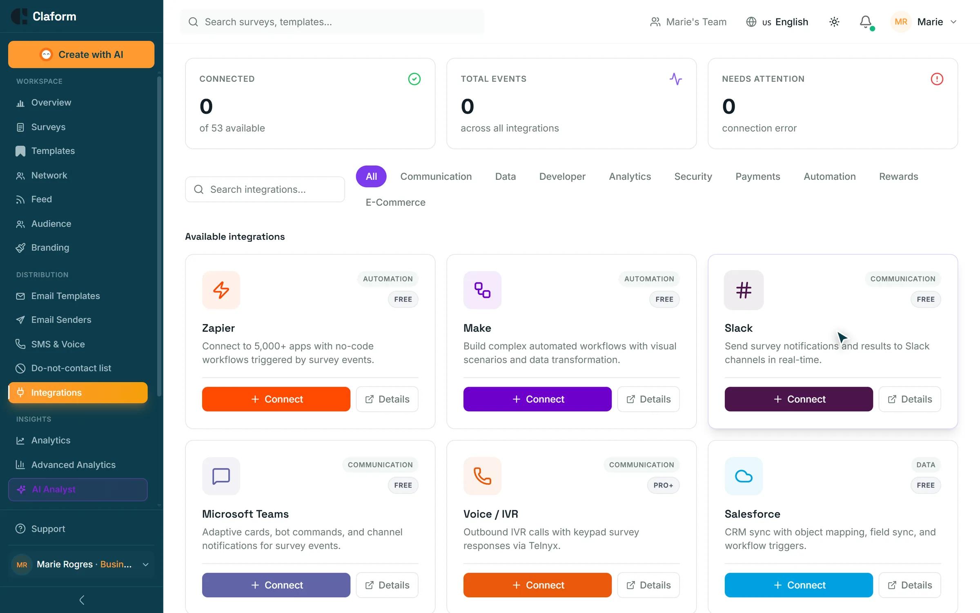Viewport: 980px width, 613px height.
Task: Click the Claform logo icon
Action: [x=19, y=16]
